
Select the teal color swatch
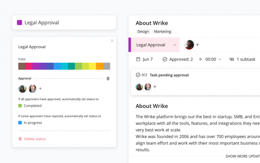(71, 66)
